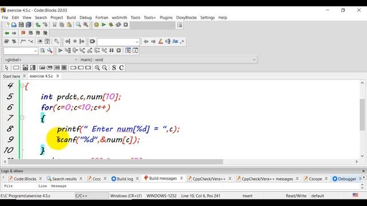Click the Abort build icon

click(x=126, y=25)
